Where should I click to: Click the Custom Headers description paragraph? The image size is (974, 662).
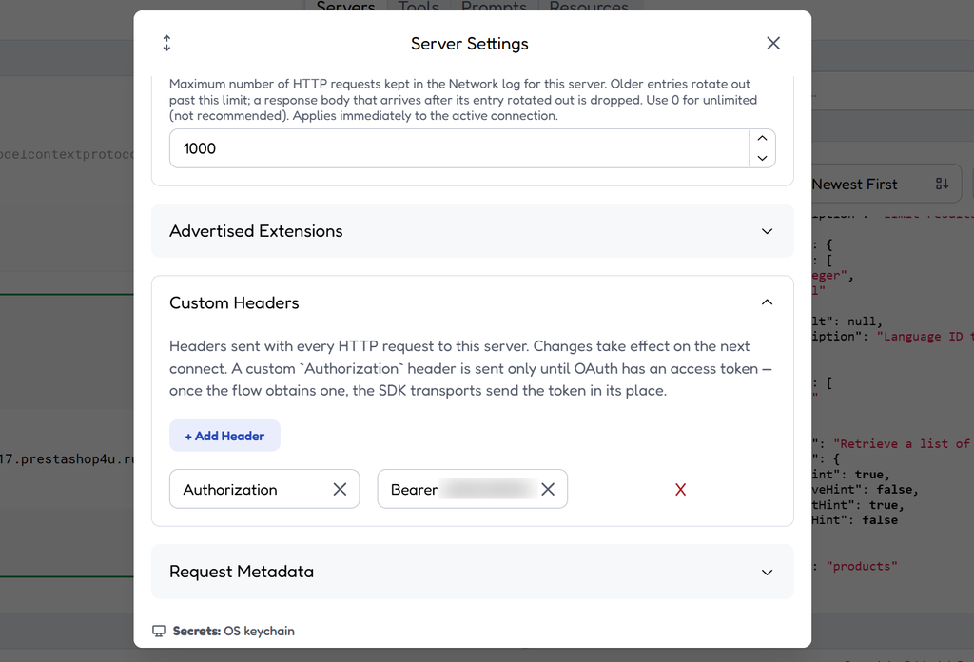coord(471,368)
